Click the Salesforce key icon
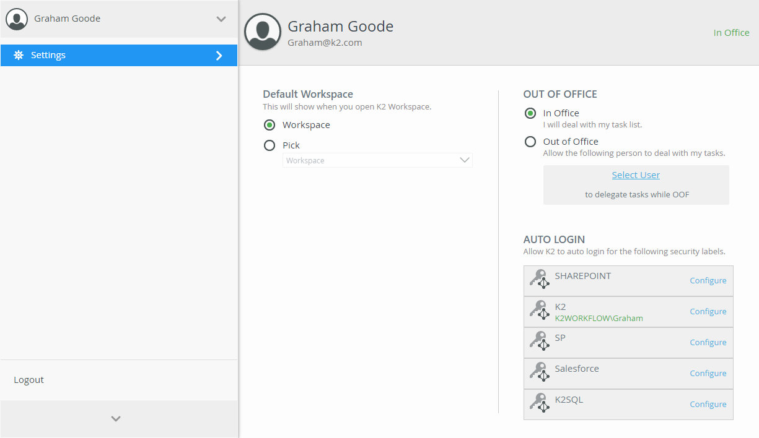Viewport: 759px width, 438px height. click(540, 372)
